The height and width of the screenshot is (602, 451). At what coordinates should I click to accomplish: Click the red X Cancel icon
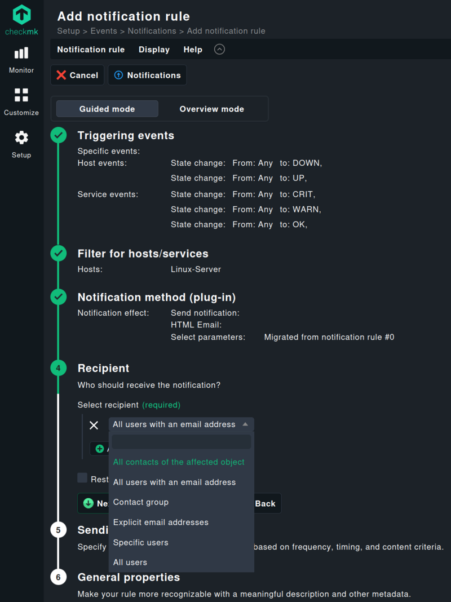pyautogui.click(x=62, y=75)
